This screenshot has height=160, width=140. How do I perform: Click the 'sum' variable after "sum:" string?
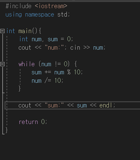pyautogui.click(x=82, y=106)
